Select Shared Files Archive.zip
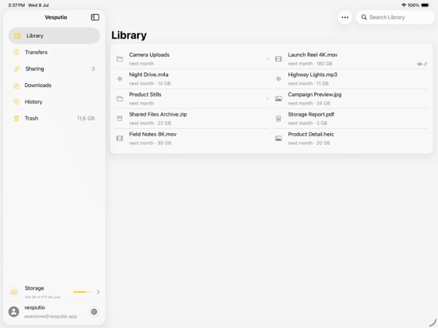The height and width of the screenshot is (328, 438). 192,118
